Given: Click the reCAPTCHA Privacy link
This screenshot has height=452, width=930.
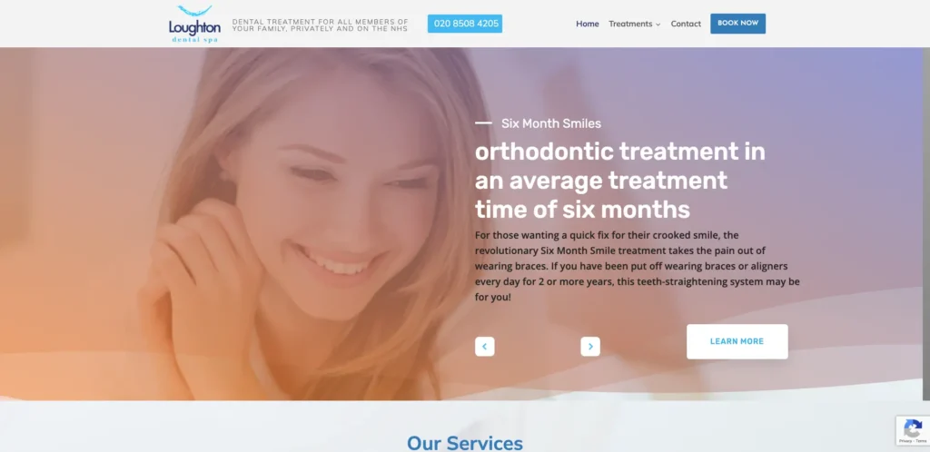Looking at the screenshot, I should (907, 441).
